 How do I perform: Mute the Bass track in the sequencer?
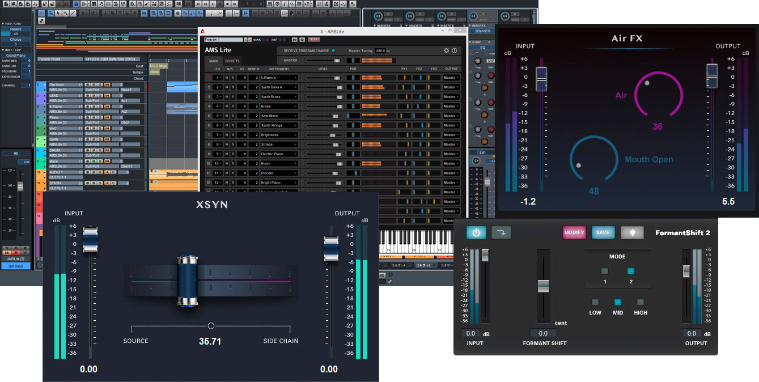pos(95,161)
